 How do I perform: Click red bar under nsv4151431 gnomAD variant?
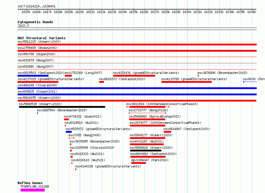(x=134, y=76)
